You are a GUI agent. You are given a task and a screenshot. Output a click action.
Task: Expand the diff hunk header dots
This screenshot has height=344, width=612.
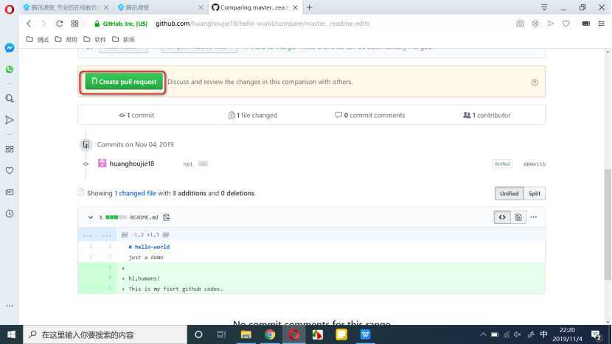point(97,235)
